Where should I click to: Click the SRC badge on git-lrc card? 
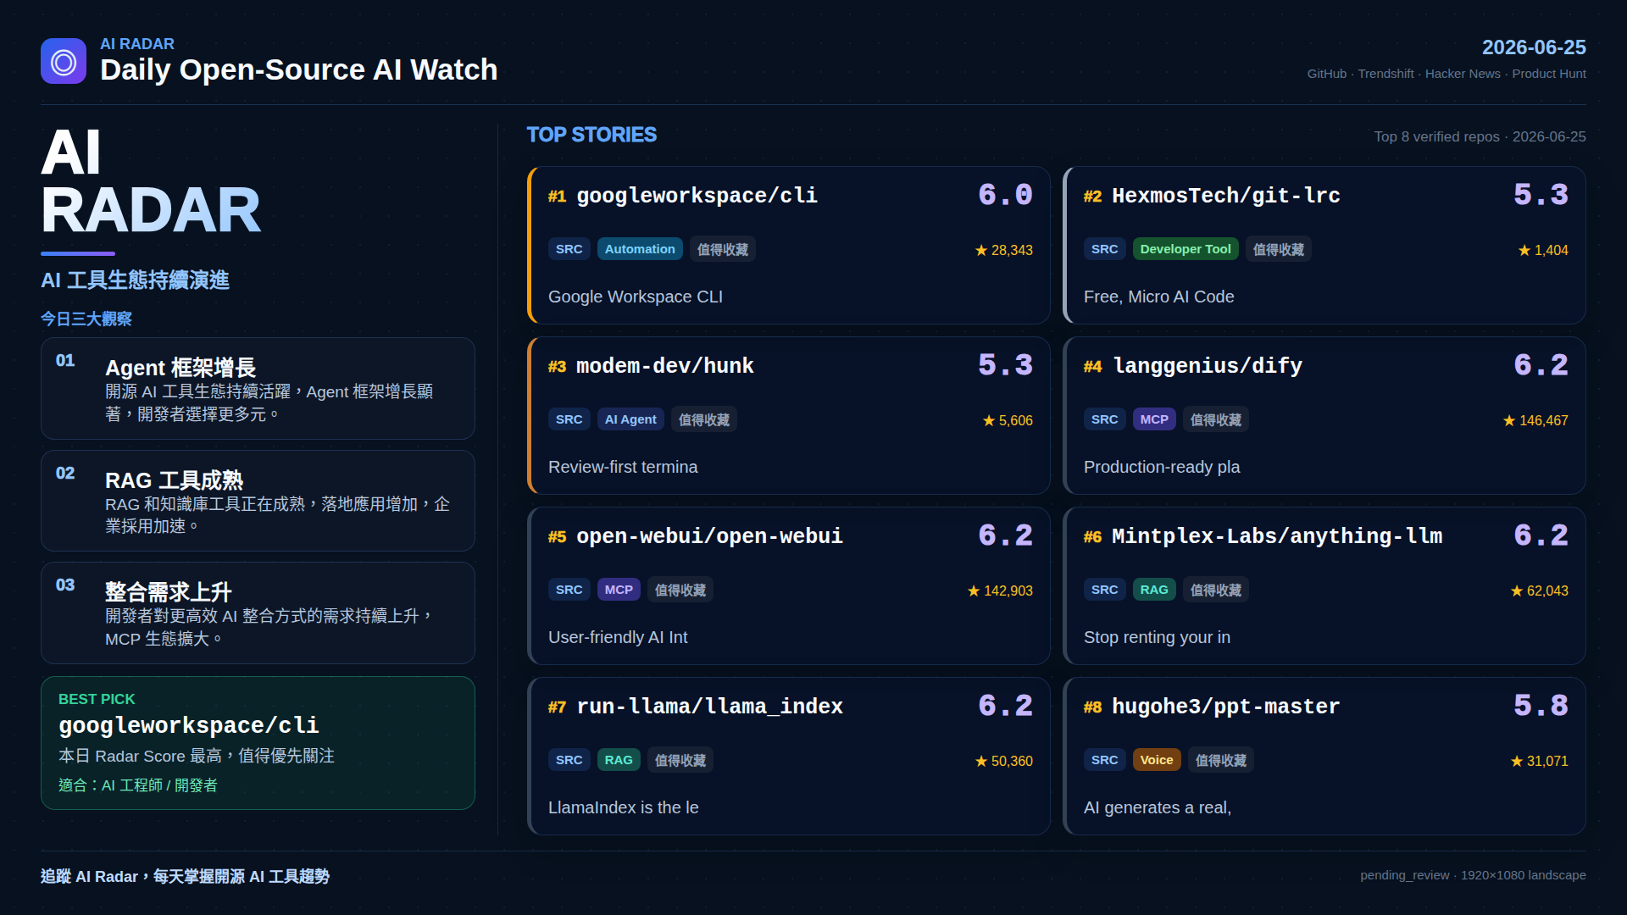click(x=1105, y=249)
